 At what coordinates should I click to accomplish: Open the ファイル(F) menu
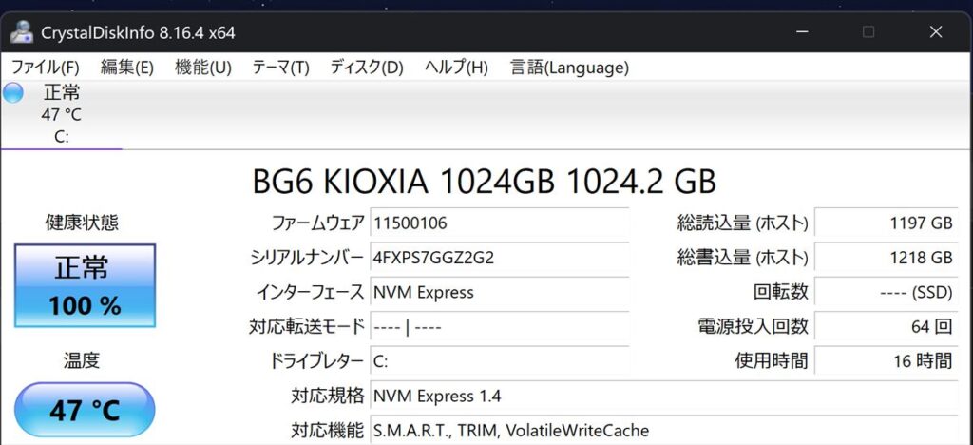(46, 67)
